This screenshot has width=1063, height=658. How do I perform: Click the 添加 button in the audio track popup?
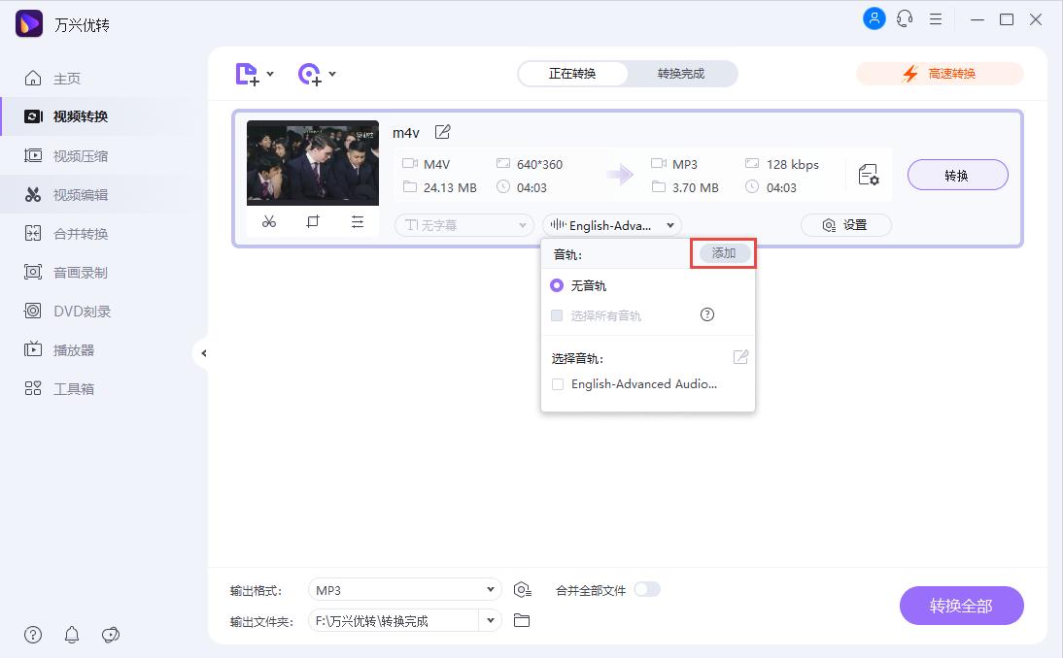point(723,252)
